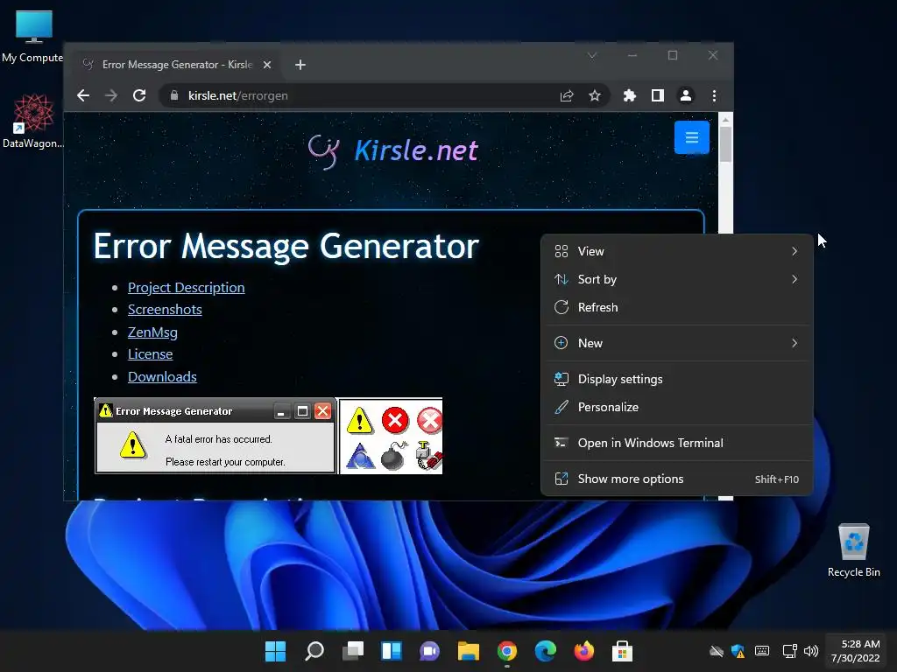This screenshot has width=897, height=672.
Task: Open Chrome three-dot menu
Action: coord(714,95)
